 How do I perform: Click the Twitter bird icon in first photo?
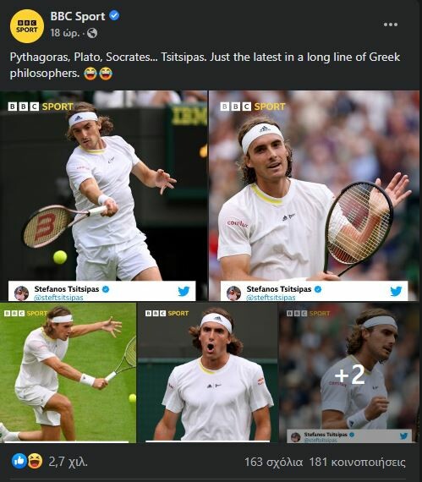pyautogui.click(x=184, y=291)
